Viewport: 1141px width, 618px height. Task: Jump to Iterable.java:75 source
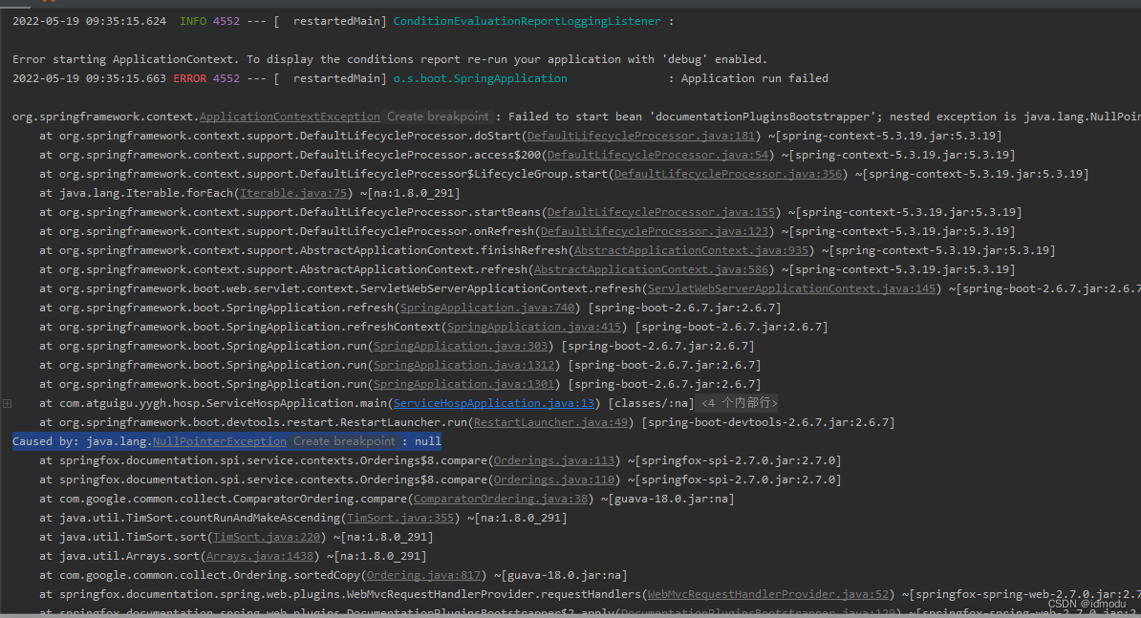coord(293,193)
